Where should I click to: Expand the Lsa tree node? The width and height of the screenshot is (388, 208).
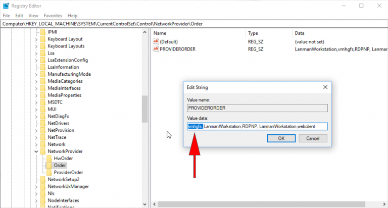point(36,53)
